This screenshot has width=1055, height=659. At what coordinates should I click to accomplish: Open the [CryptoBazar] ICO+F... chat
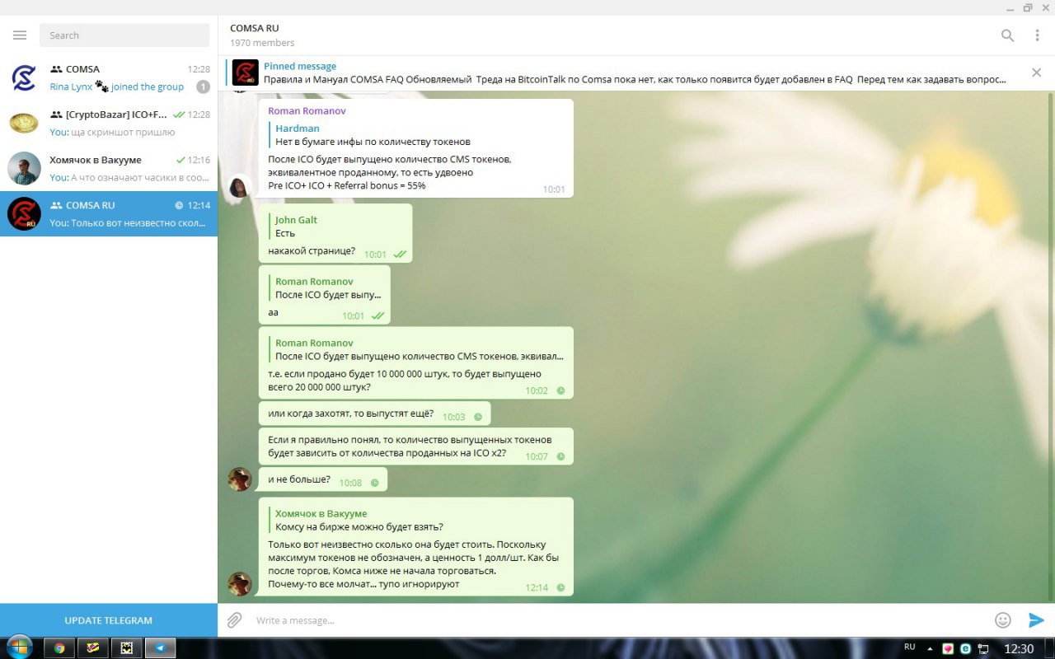tap(109, 124)
